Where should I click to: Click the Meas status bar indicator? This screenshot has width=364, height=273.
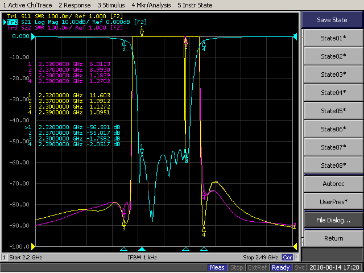[217, 268]
